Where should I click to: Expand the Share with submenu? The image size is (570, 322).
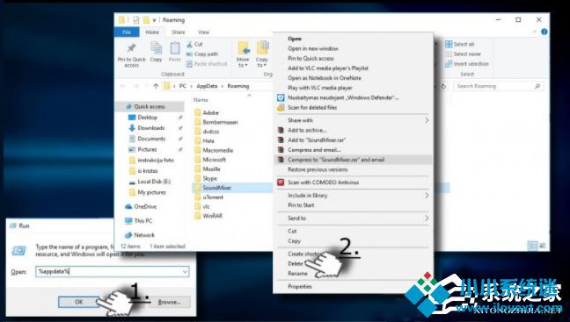[353, 120]
